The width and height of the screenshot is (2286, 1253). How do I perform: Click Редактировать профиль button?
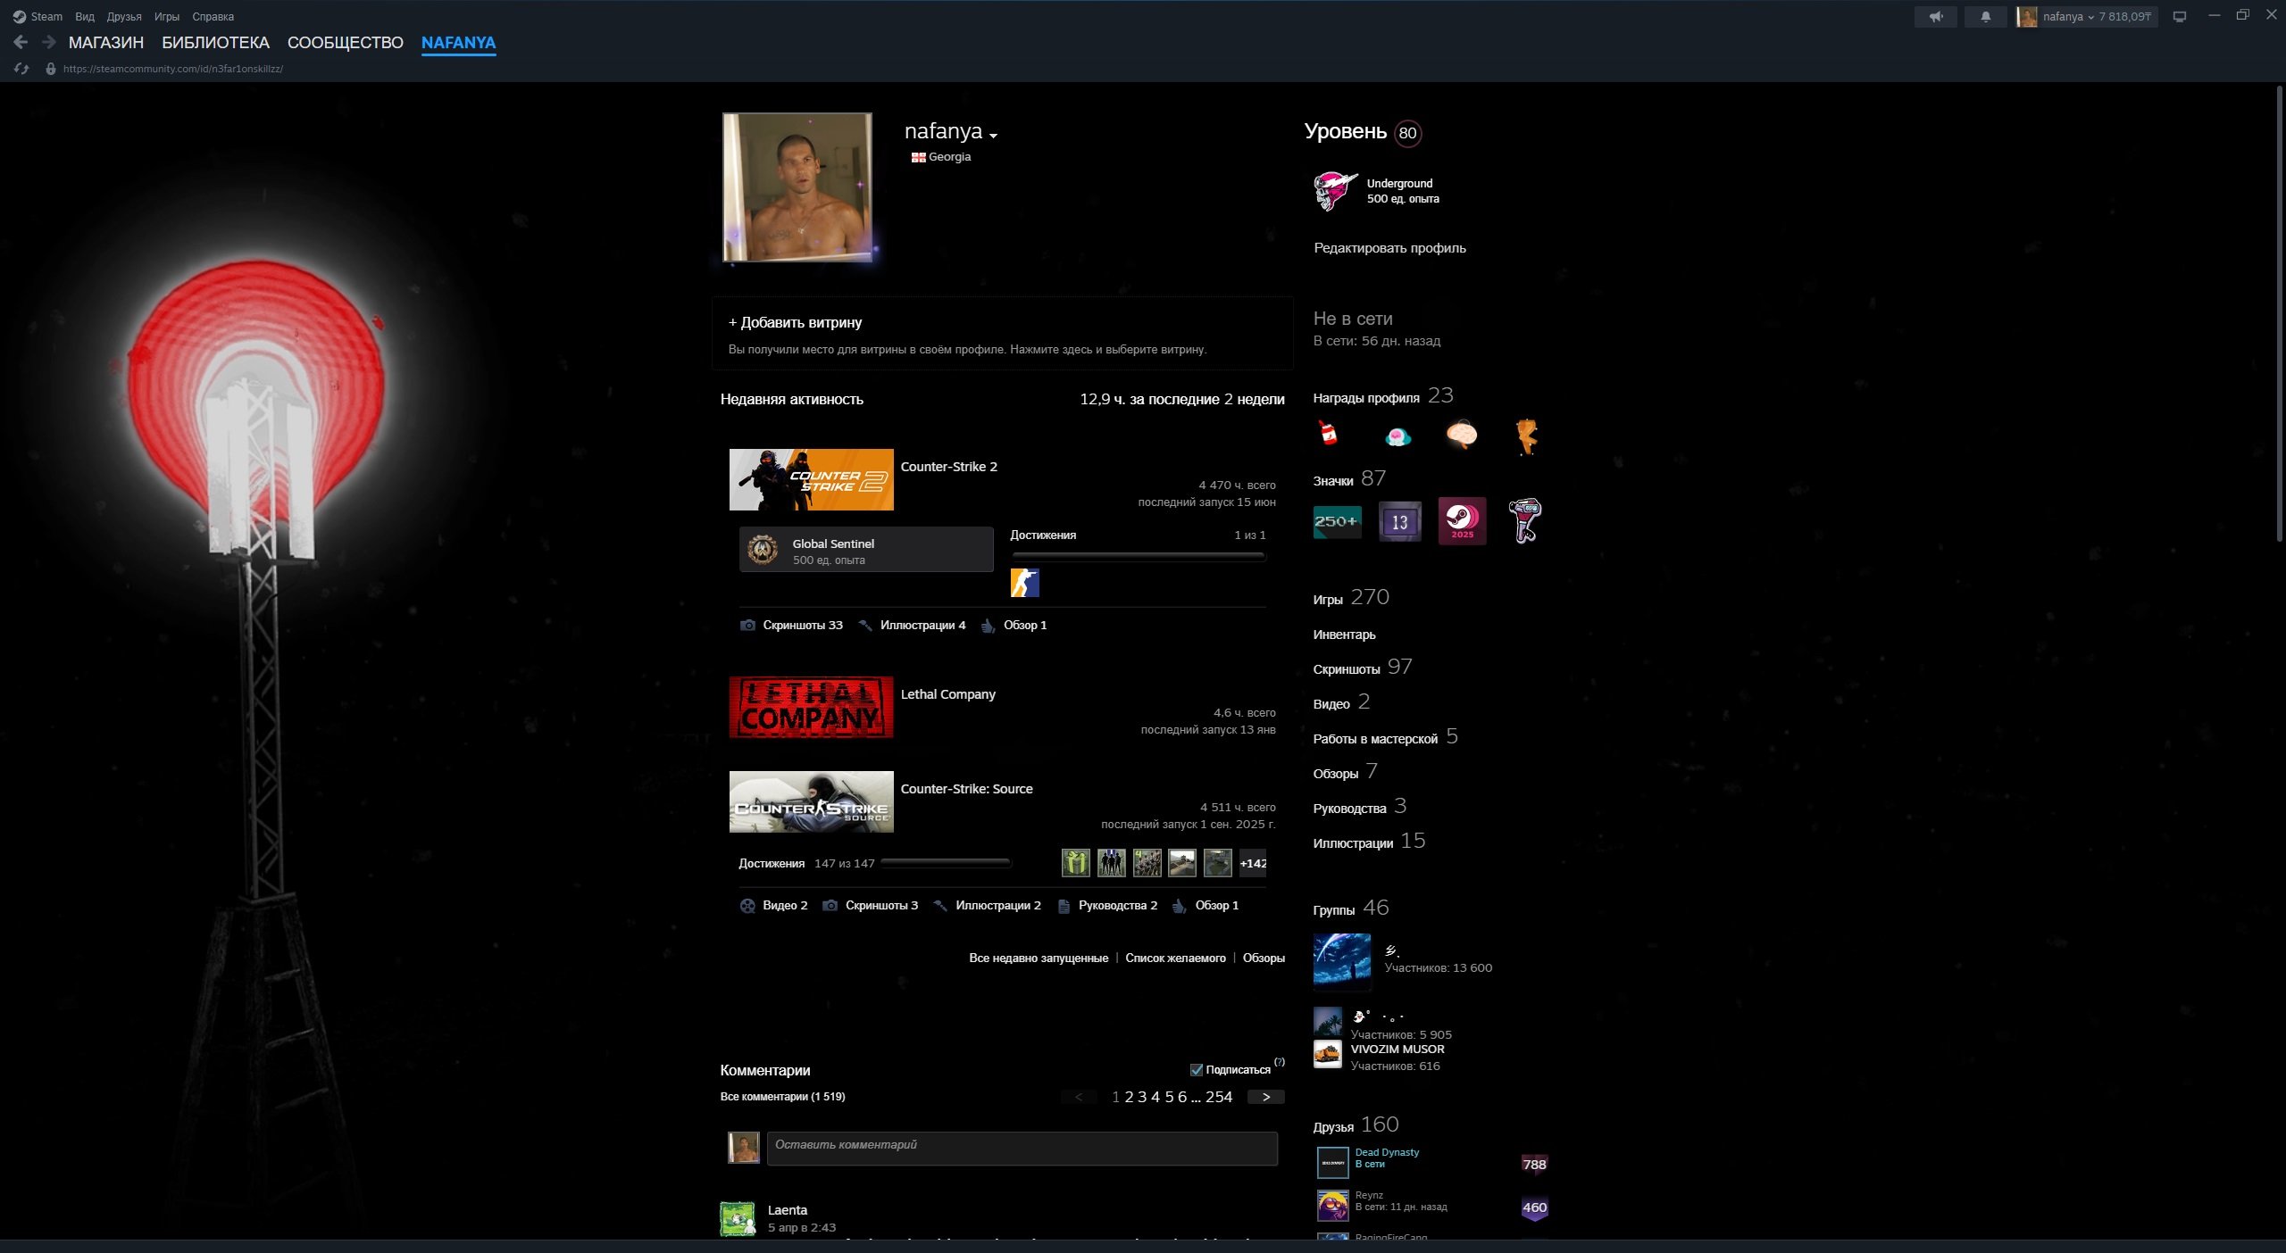click(x=1389, y=247)
